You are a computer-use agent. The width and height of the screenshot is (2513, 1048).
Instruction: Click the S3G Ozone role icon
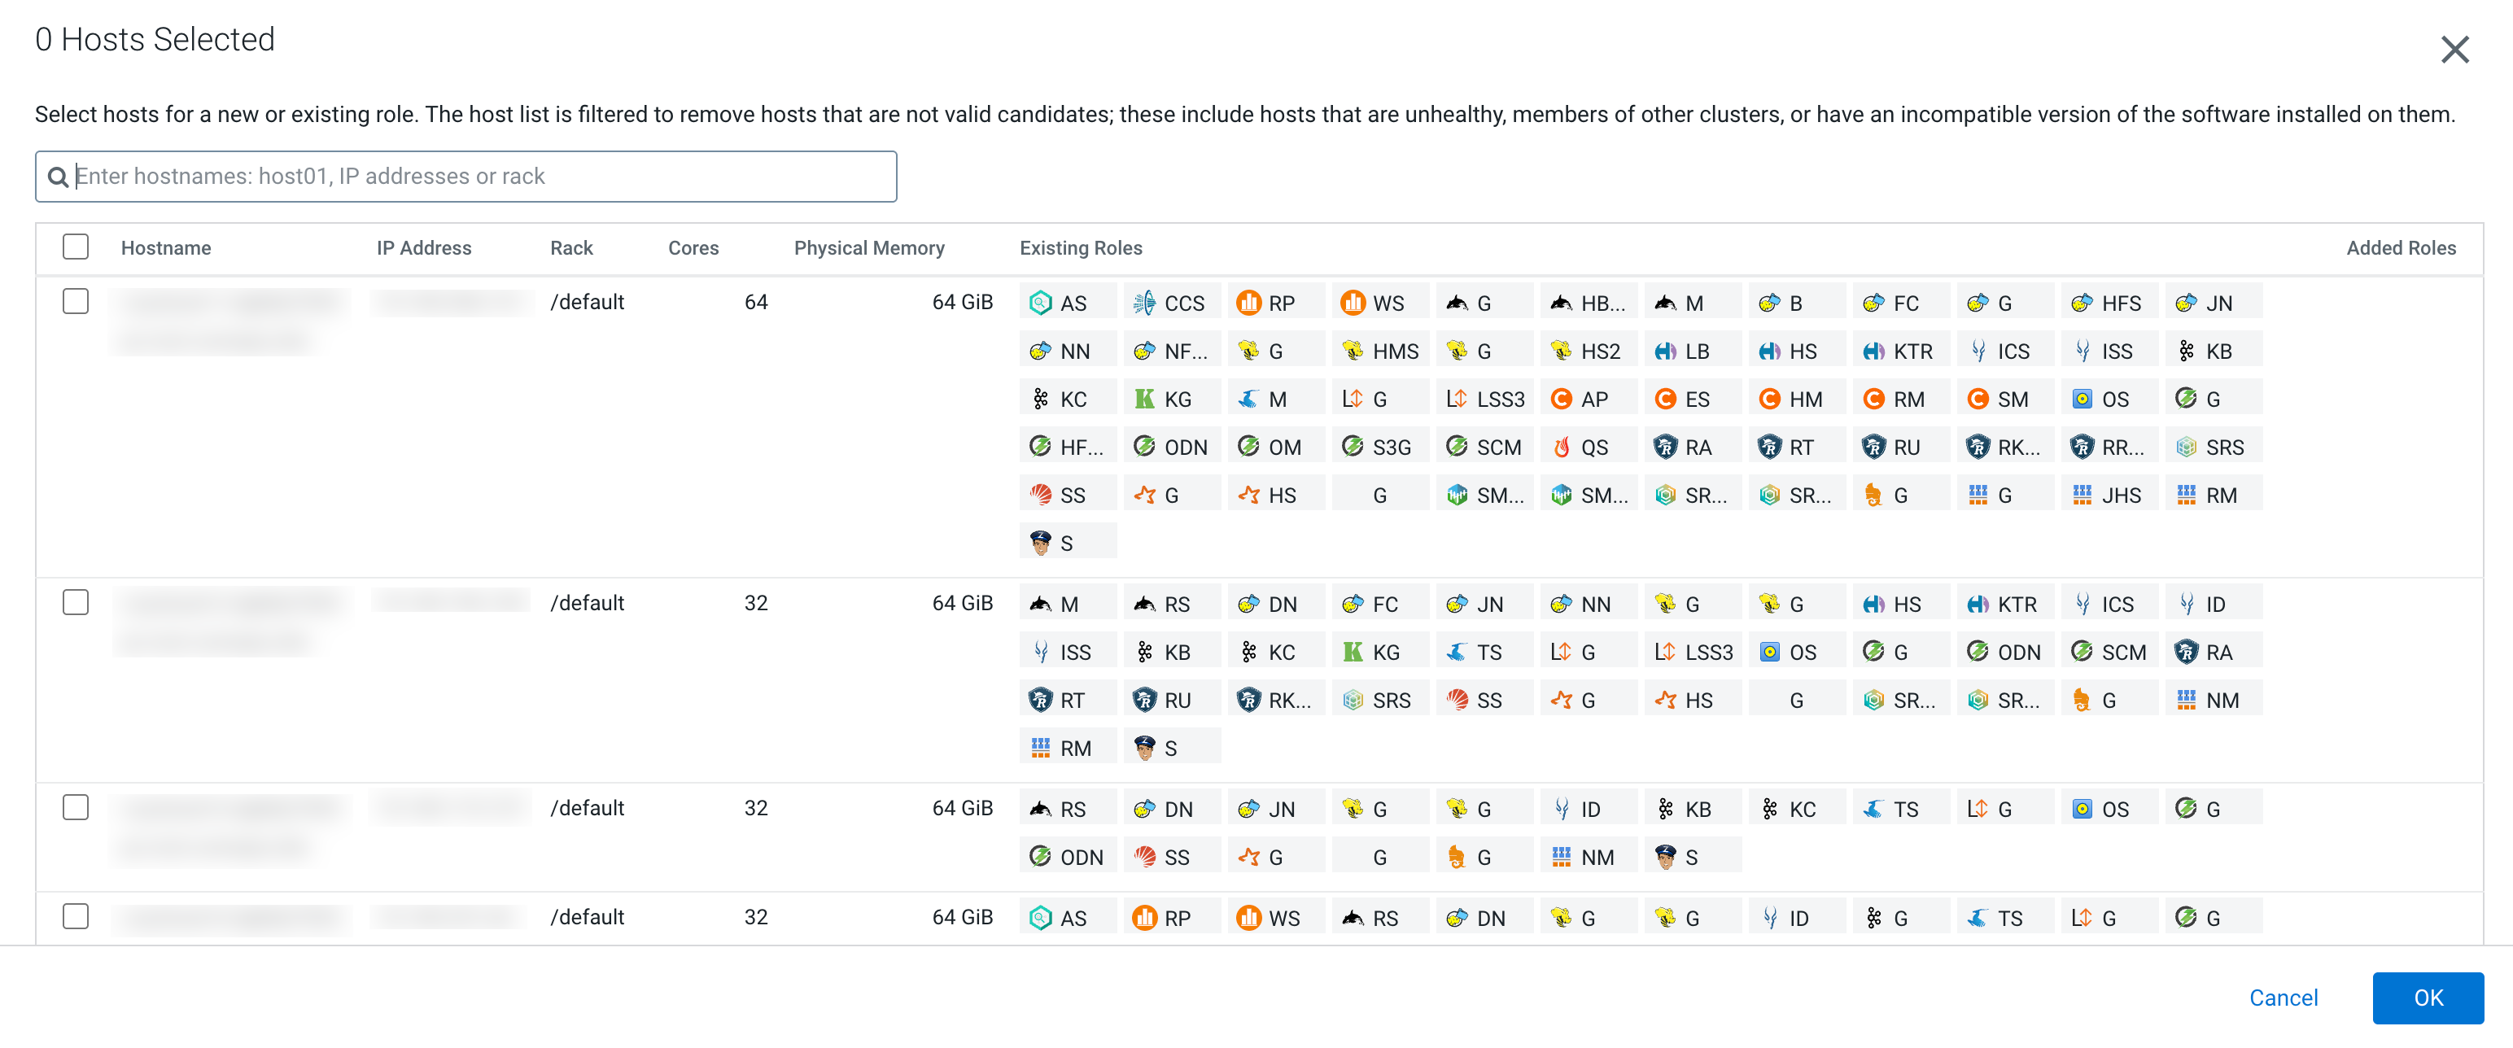(x=1353, y=447)
